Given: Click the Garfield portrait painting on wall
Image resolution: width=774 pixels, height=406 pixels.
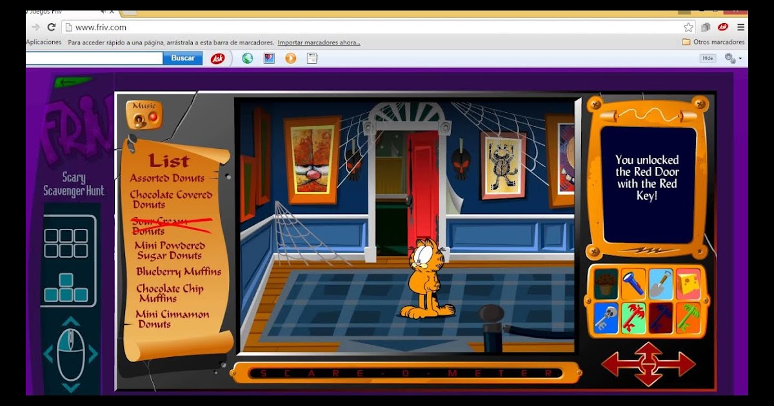Looking at the screenshot, I should click(x=312, y=159).
